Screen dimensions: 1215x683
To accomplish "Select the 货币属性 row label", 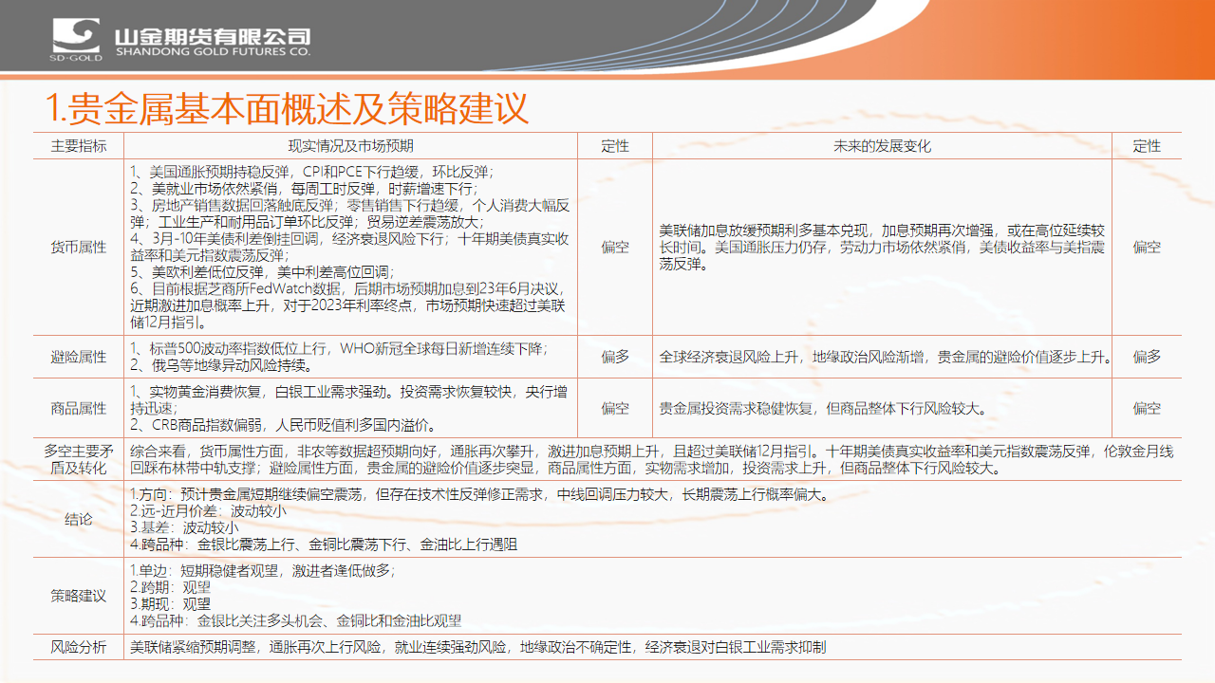I will point(79,247).
